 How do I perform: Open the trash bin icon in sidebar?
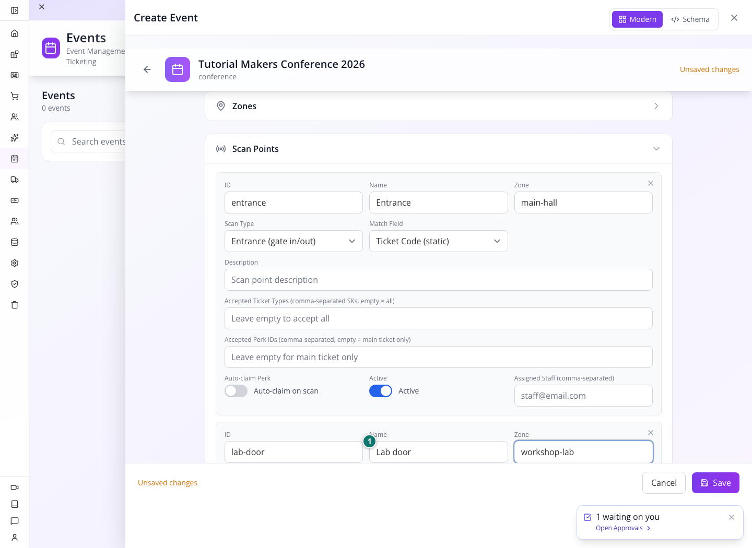click(x=15, y=305)
